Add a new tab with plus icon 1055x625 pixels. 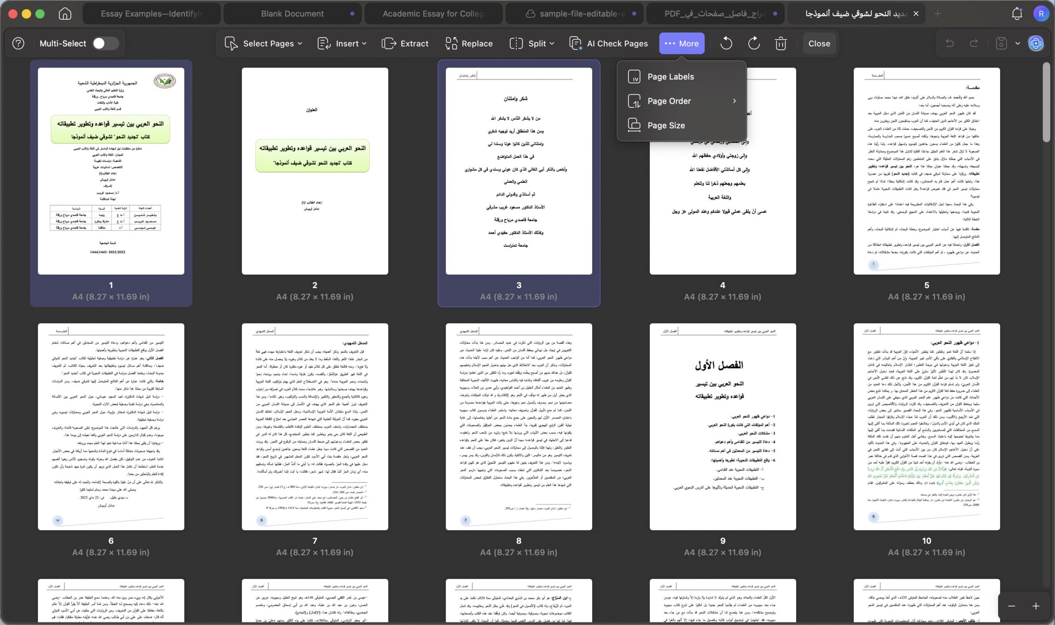click(x=938, y=14)
